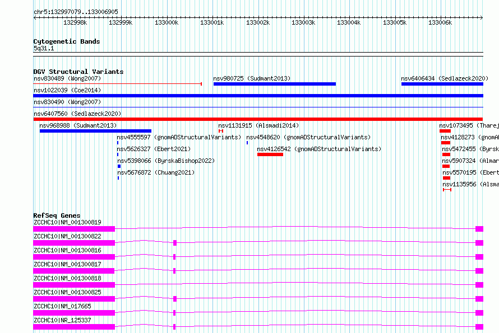This screenshot has width=499, height=333.
Task: Click the chr5:132997079..133006905 coordinate label
Action: pos(76,12)
